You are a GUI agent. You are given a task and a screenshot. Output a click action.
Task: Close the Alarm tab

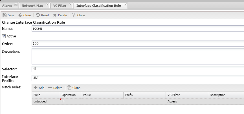(x=16, y=5)
